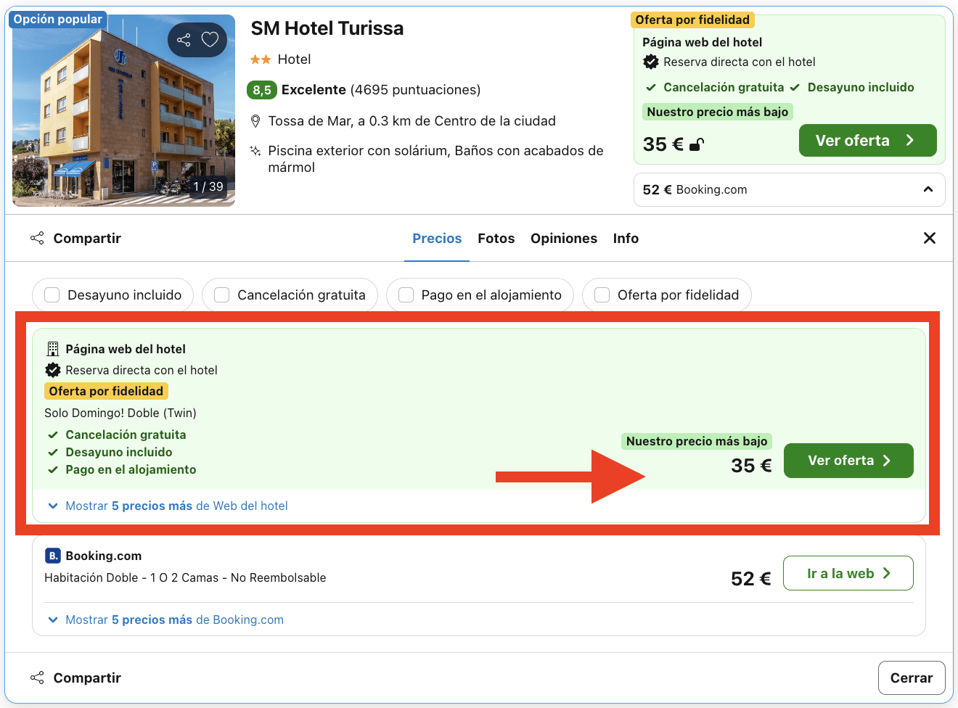Click the 35 € price in green row

(751, 465)
